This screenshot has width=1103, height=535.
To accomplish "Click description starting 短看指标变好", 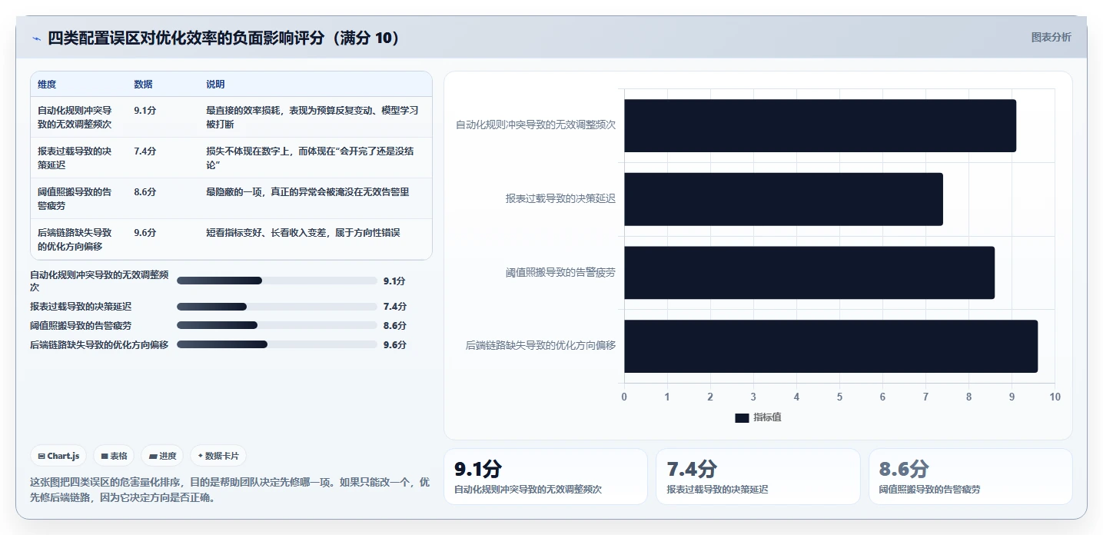I will click(303, 233).
